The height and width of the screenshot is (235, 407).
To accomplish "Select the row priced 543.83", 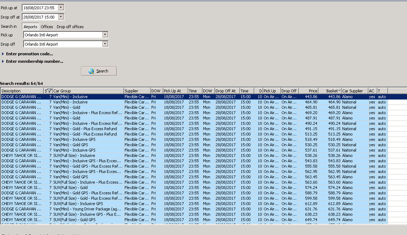I will [x=194, y=161].
